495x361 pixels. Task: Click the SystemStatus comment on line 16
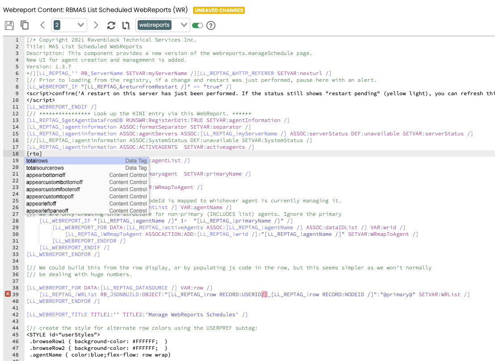[169, 141]
